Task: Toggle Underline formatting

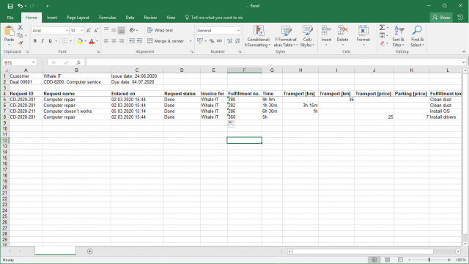Action: coord(51,41)
